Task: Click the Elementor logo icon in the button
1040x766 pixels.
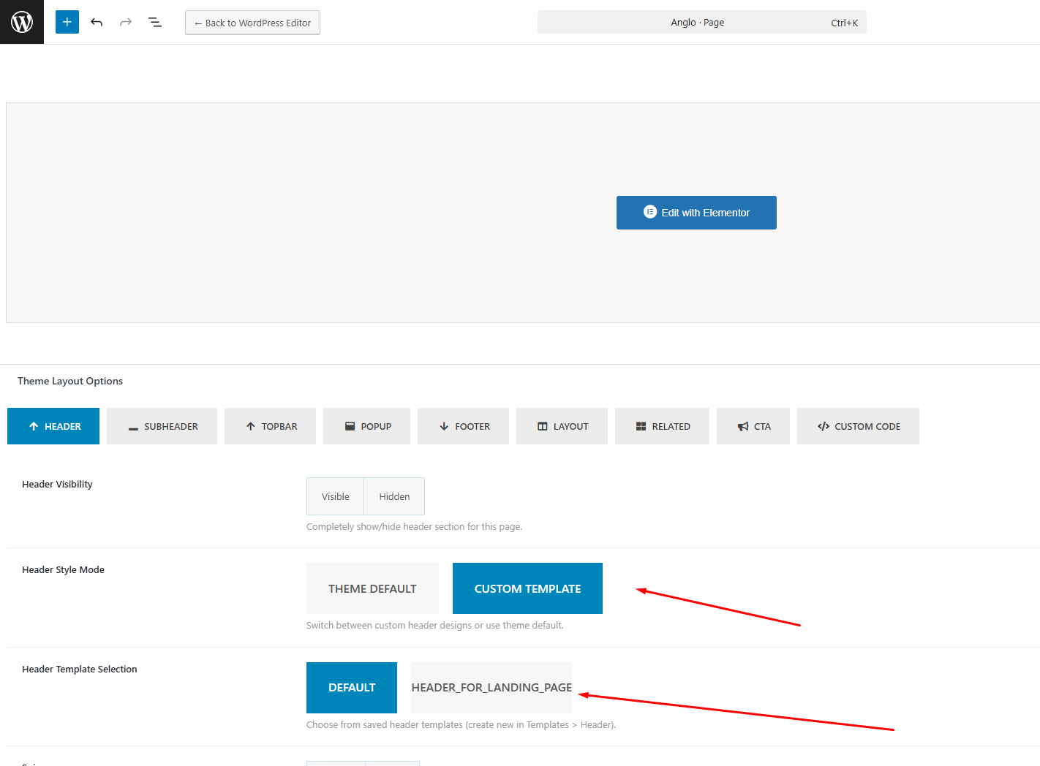Action: [x=649, y=212]
